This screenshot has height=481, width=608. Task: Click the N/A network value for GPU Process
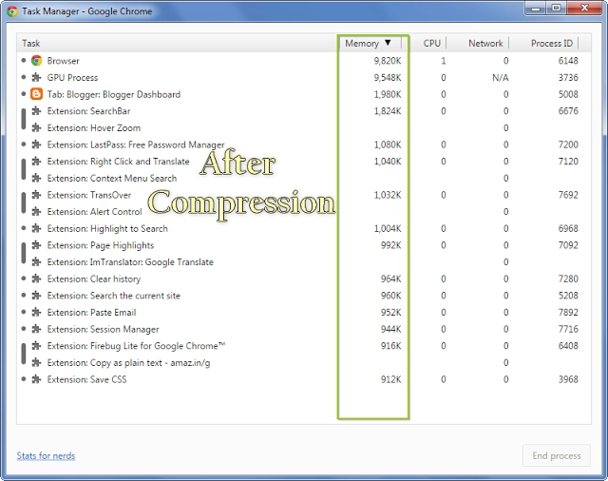click(x=501, y=78)
